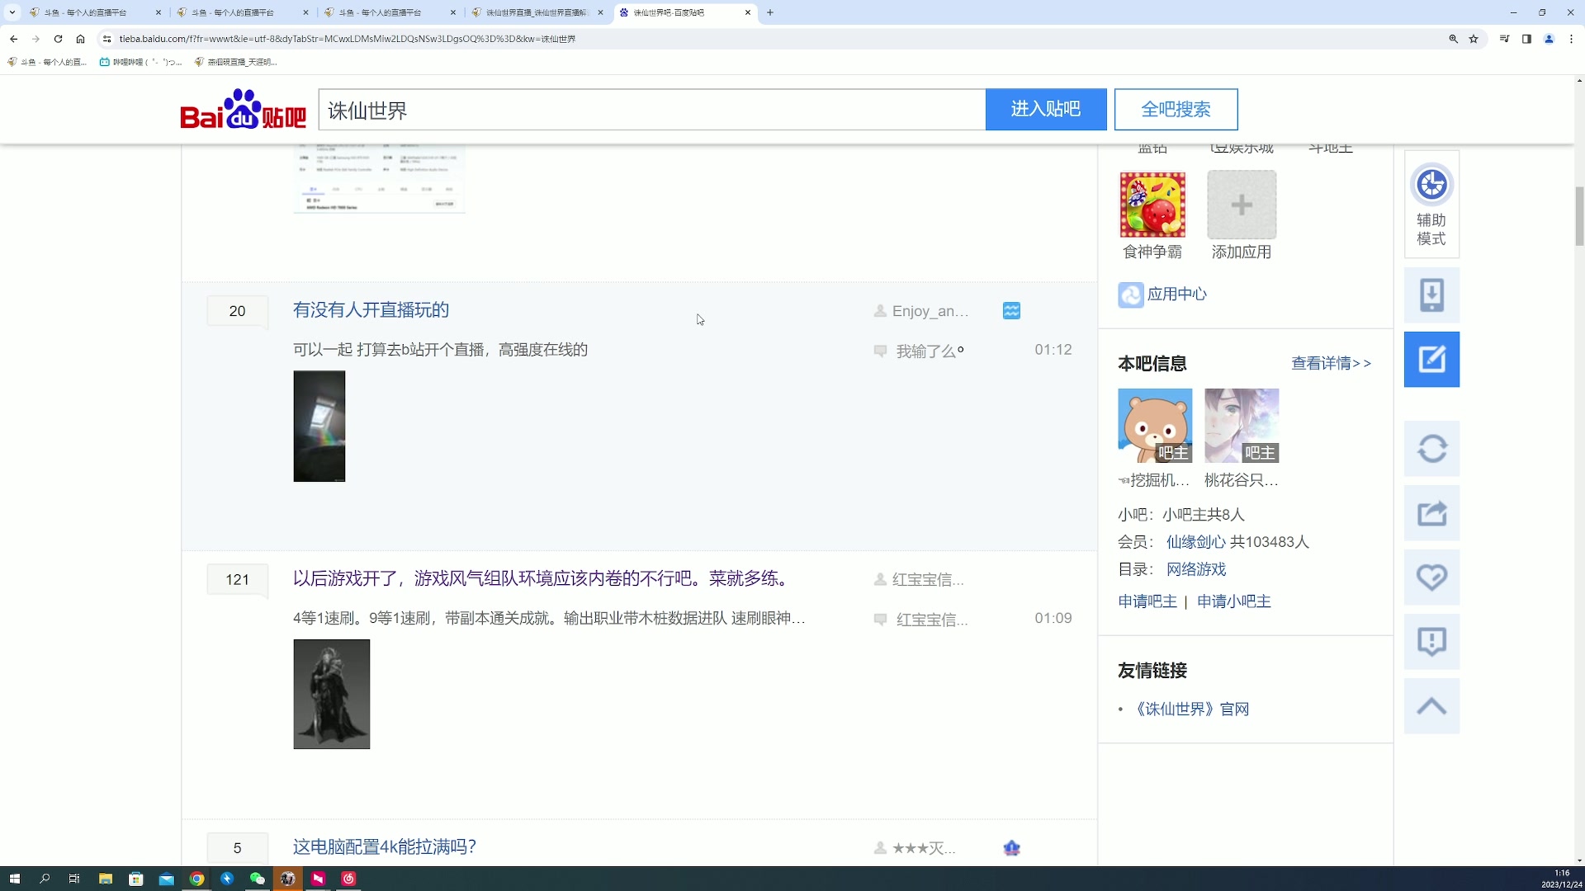Click the refresh icon in the sidebar

click(1431, 448)
